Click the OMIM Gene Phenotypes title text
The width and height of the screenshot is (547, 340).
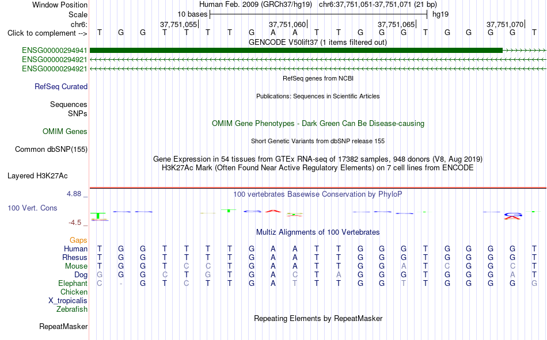tap(318, 124)
